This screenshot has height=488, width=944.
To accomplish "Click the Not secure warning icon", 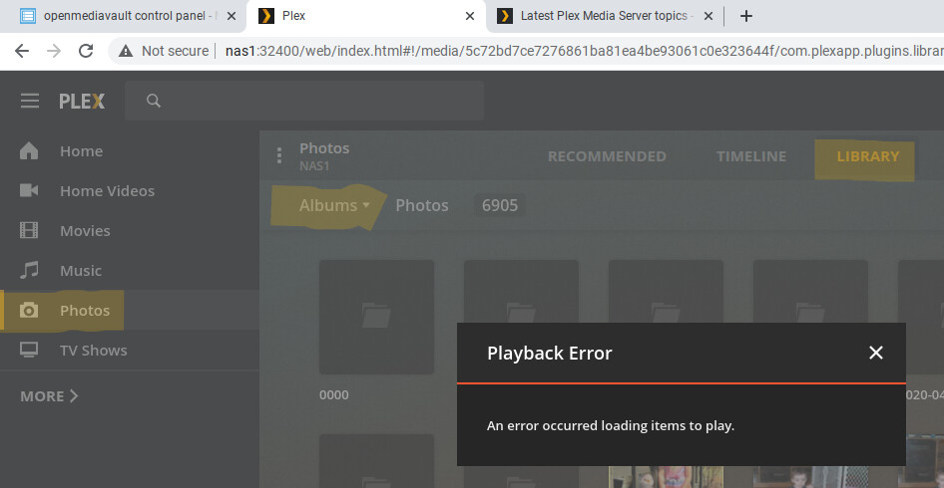I will (x=125, y=51).
